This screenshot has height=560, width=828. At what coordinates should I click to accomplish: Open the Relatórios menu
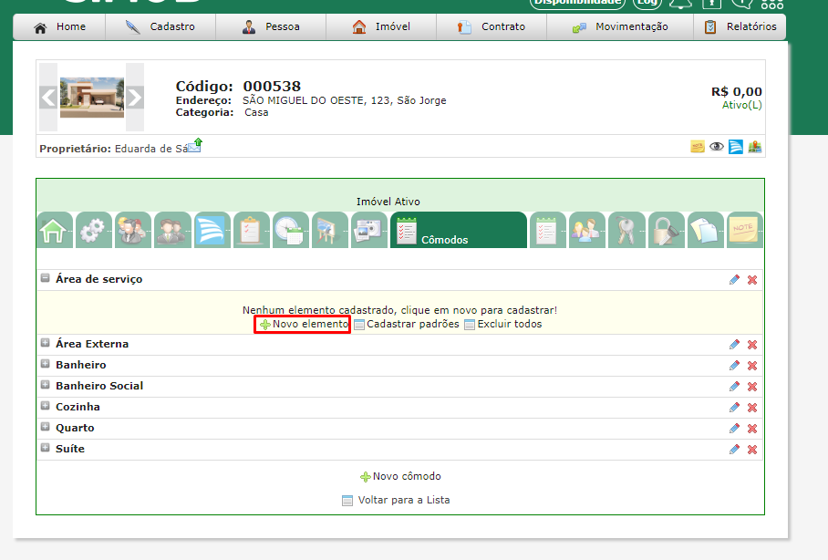tap(740, 27)
